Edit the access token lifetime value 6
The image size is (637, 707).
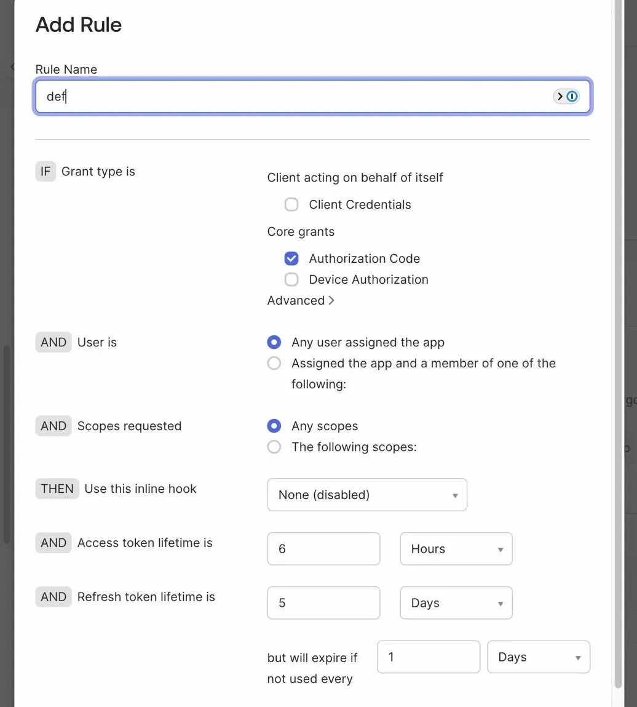pyautogui.click(x=323, y=549)
